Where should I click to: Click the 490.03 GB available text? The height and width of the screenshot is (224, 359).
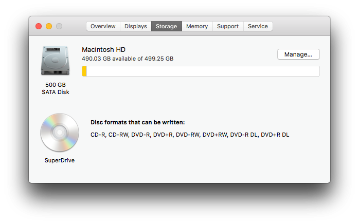(128, 59)
